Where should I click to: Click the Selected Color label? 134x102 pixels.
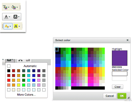(120, 70)
